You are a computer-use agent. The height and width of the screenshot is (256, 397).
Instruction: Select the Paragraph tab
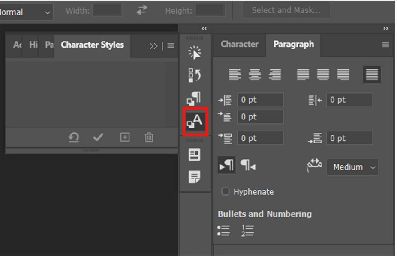point(293,44)
